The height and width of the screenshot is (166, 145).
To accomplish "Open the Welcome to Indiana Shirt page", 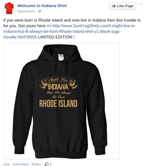I will pyautogui.click(x=42, y=6).
